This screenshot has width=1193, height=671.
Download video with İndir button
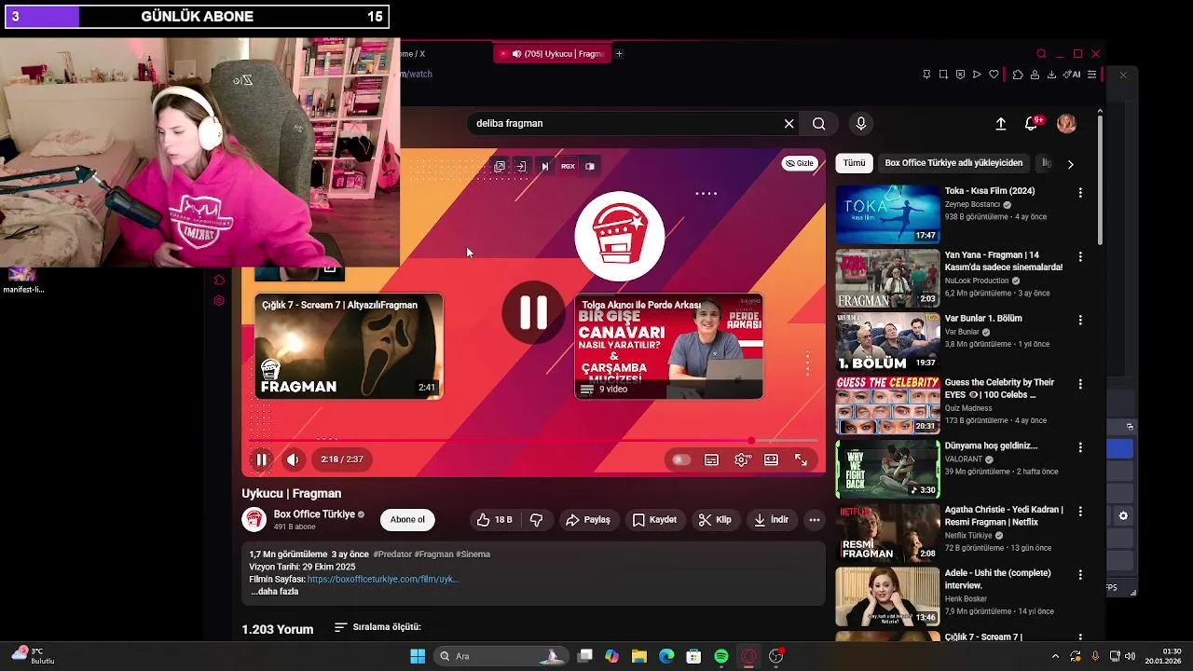click(x=771, y=520)
